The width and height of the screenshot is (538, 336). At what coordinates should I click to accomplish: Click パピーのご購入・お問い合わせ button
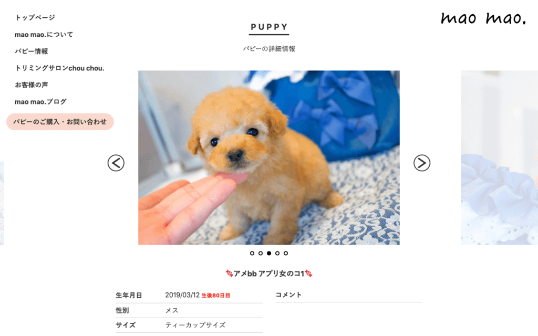[60, 122]
